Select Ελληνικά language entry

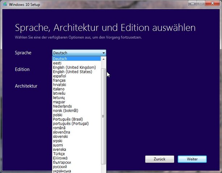tap(77, 158)
